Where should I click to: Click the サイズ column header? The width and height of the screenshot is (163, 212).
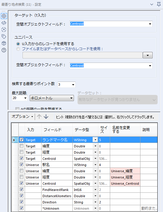tap(104, 129)
